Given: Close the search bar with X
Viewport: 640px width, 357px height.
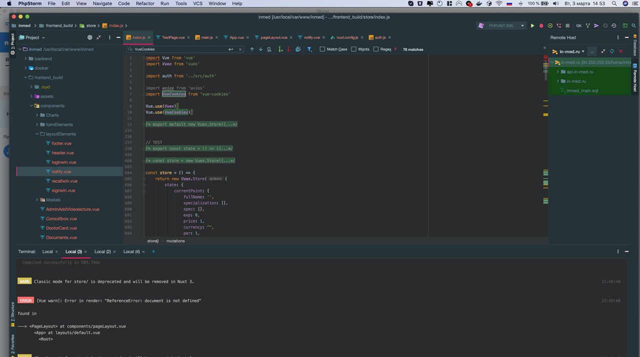Looking at the screenshot, I should click(x=545, y=48).
